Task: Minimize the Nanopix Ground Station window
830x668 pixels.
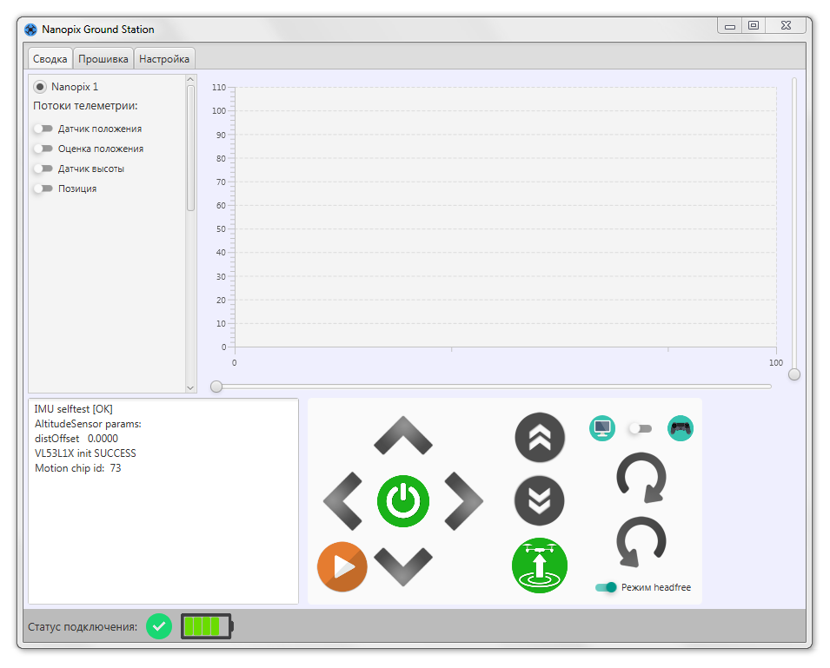Action: [730, 26]
